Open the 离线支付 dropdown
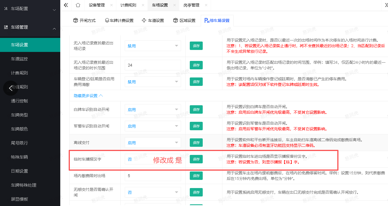Image resolution: width=388 pixels, height=206 pixels. coord(153,143)
